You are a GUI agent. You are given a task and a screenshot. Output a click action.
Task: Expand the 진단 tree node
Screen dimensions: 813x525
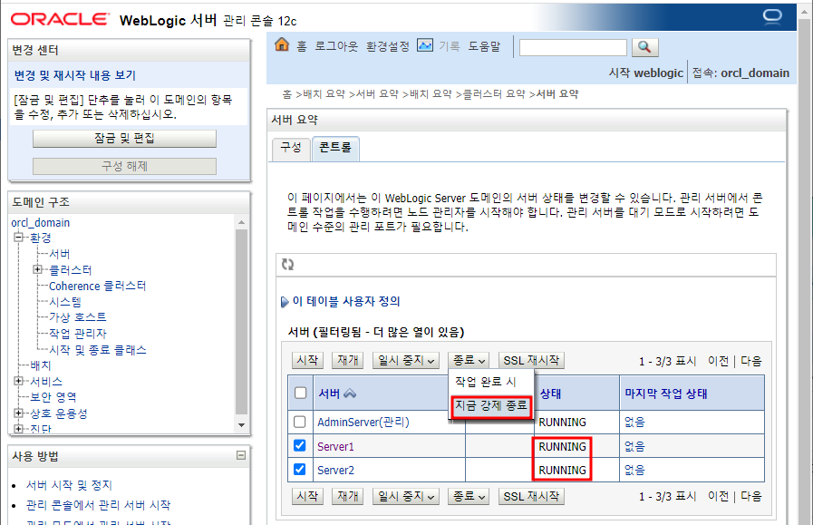19,429
